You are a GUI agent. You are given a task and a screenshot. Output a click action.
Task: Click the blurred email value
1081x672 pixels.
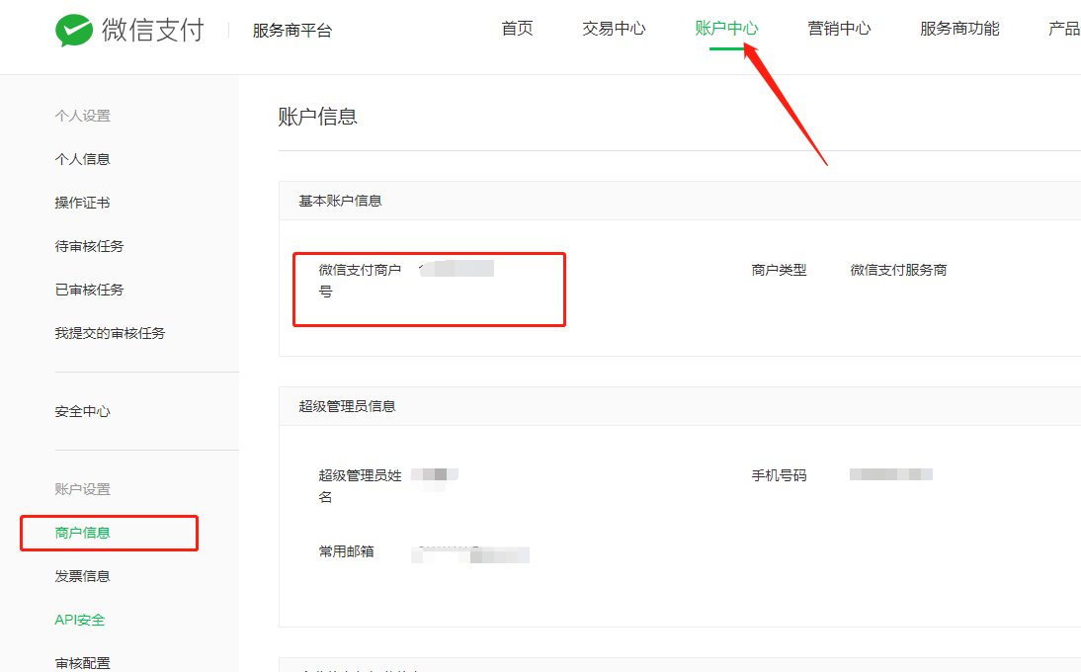click(x=470, y=554)
